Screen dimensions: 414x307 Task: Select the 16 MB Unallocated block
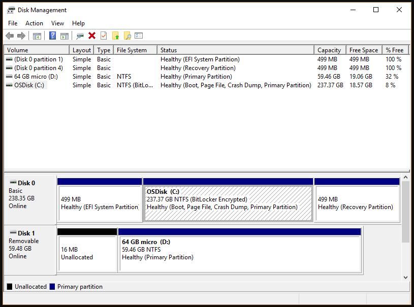point(87,253)
